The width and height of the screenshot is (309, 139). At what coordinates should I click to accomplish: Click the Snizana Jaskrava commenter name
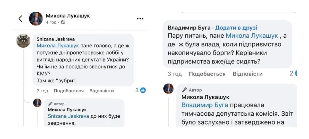coord(56,39)
